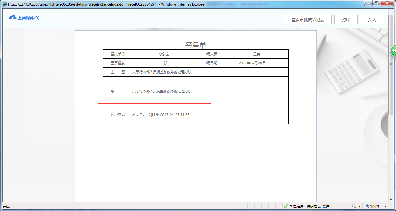This screenshot has width=396, height=211.
Task: Minimize the Internet Explorer window
Action: tap(369, 3)
